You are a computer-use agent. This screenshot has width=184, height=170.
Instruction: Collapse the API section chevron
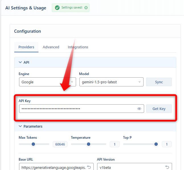[x=20, y=62]
